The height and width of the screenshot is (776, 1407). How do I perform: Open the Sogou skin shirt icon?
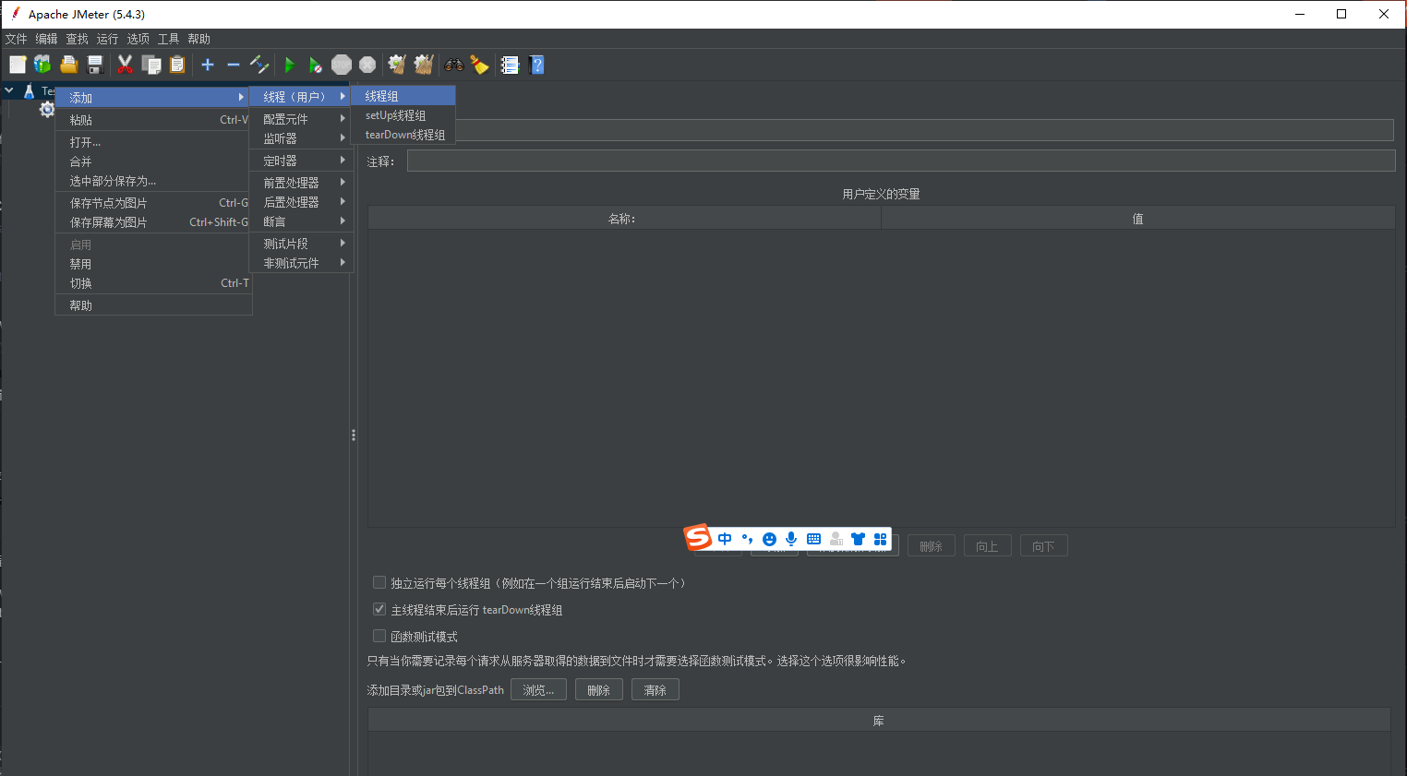click(858, 539)
